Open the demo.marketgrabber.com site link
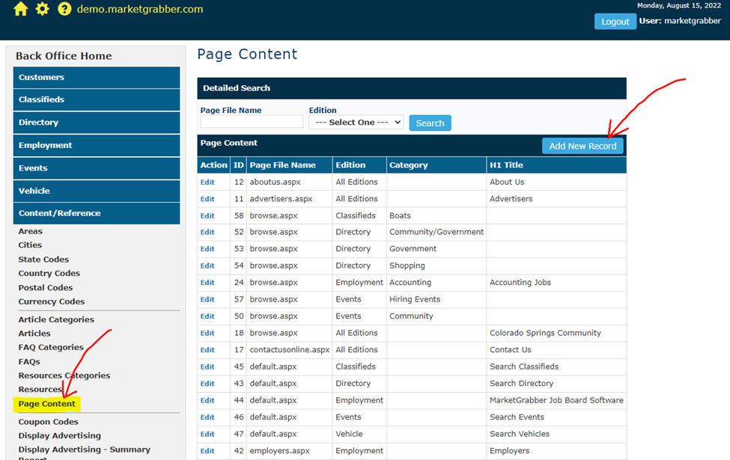 point(140,10)
